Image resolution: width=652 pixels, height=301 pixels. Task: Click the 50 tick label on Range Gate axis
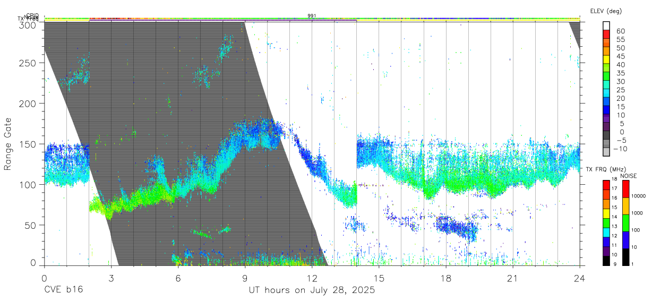[30, 225]
